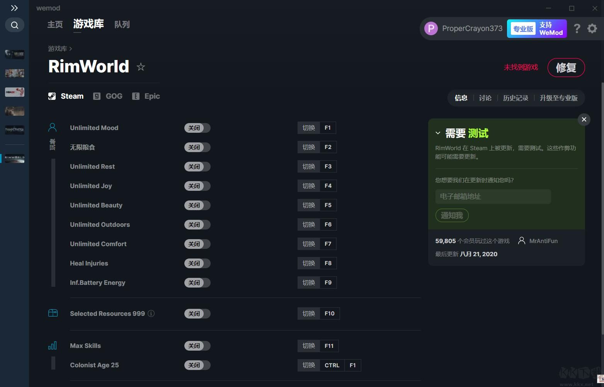Minimize the WeMod window
The height and width of the screenshot is (387, 604).
549,8
